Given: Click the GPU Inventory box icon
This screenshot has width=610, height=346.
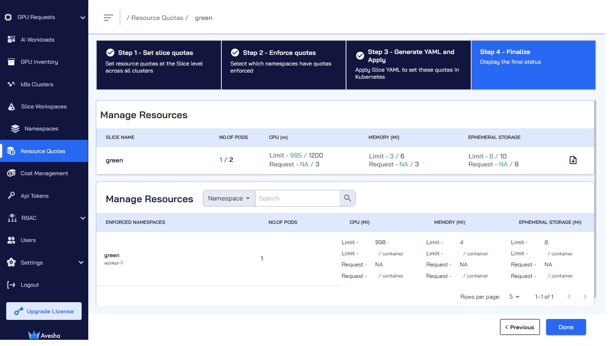Looking at the screenshot, I should coord(12,62).
